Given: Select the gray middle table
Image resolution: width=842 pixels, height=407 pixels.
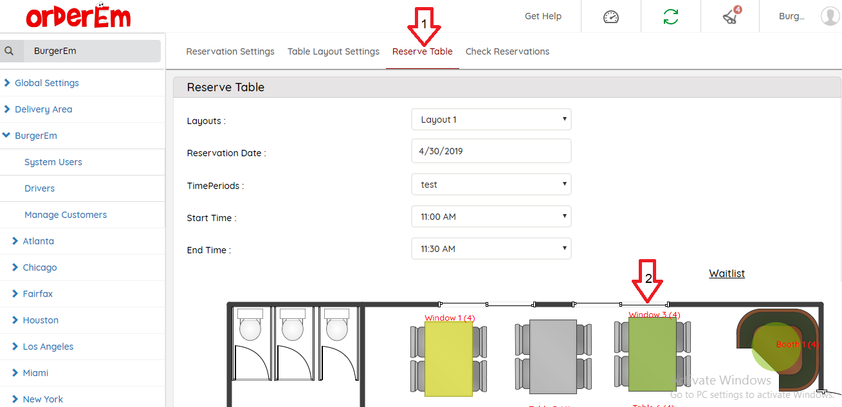Looking at the screenshot, I should pos(553,357).
